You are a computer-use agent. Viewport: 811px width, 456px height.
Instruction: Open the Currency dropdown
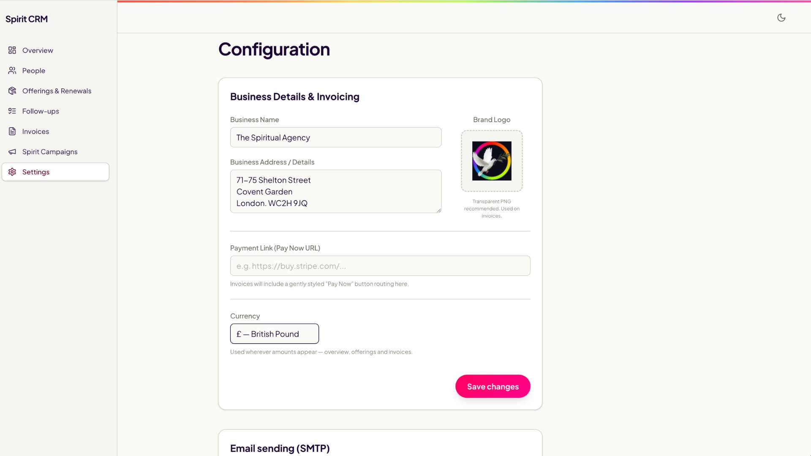click(275, 334)
